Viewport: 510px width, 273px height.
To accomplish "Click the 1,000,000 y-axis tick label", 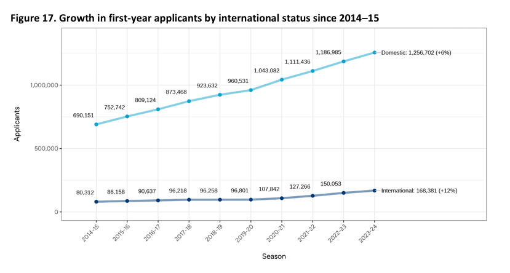I will click(x=44, y=85).
